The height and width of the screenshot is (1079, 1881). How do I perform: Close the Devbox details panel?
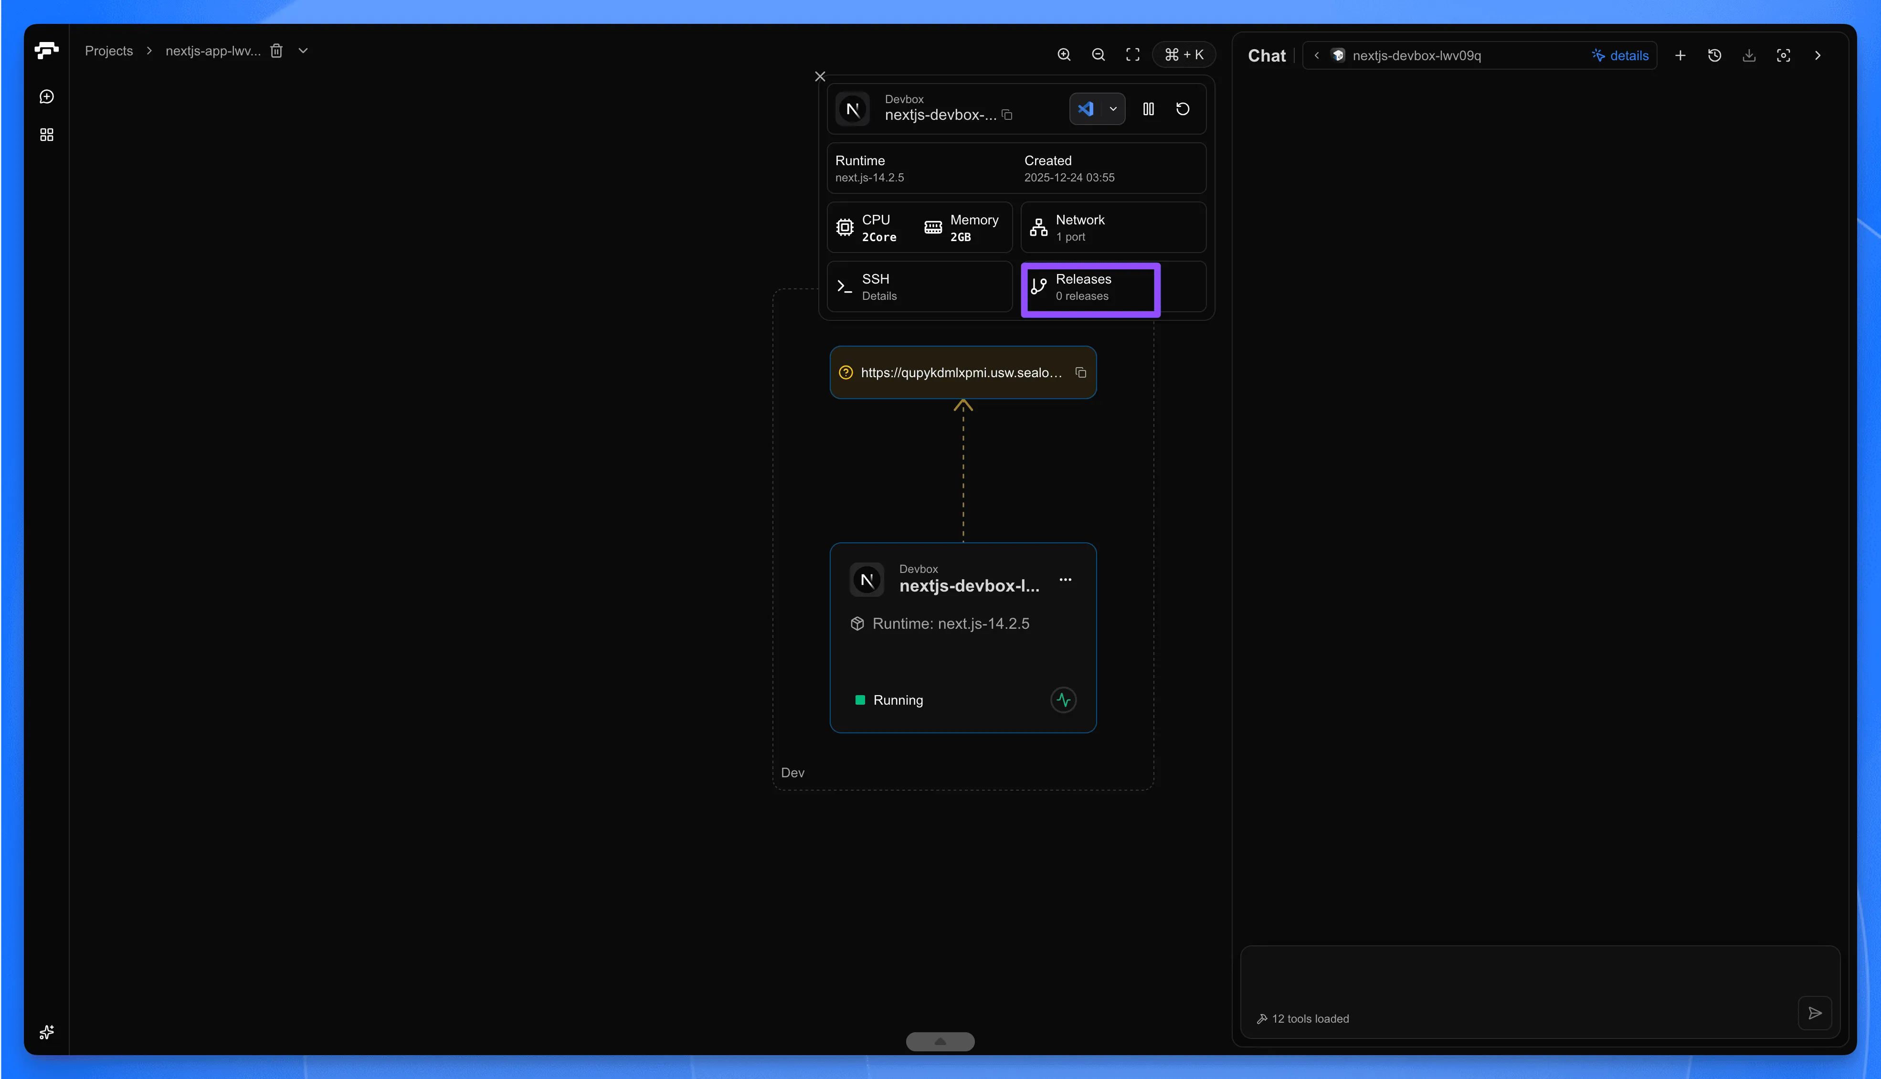[820, 76]
